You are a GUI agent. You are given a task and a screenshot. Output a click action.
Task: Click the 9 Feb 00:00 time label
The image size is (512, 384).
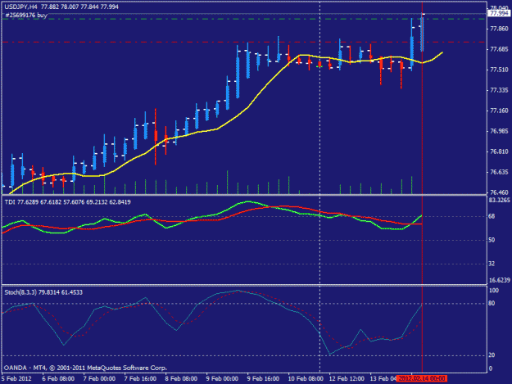(222, 379)
